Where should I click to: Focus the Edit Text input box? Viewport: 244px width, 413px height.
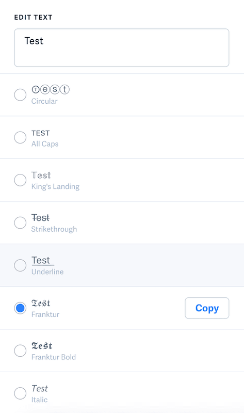click(122, 47)
